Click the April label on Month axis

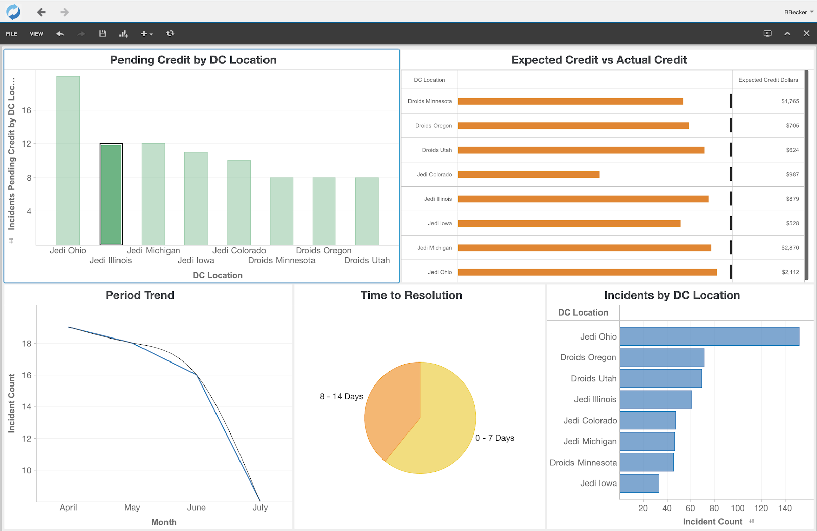pyautogui.click(x=68, y=508)
